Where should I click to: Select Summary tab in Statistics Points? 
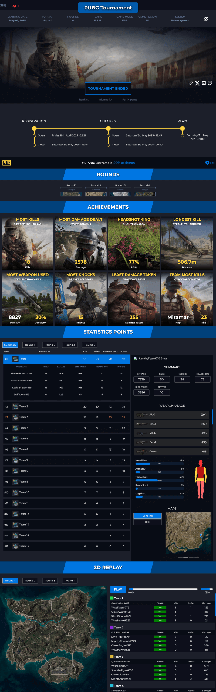tap(10, 345)
